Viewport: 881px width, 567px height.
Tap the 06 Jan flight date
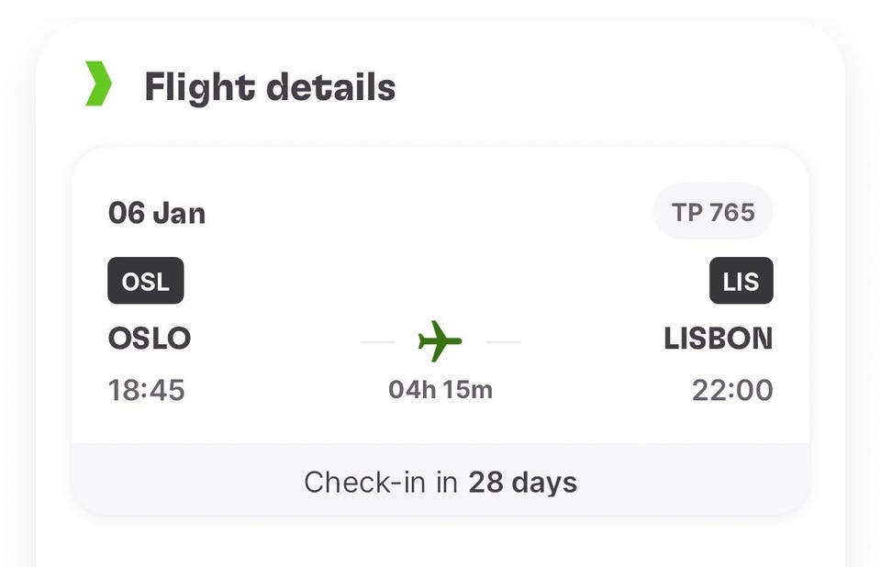coord(157,213)
